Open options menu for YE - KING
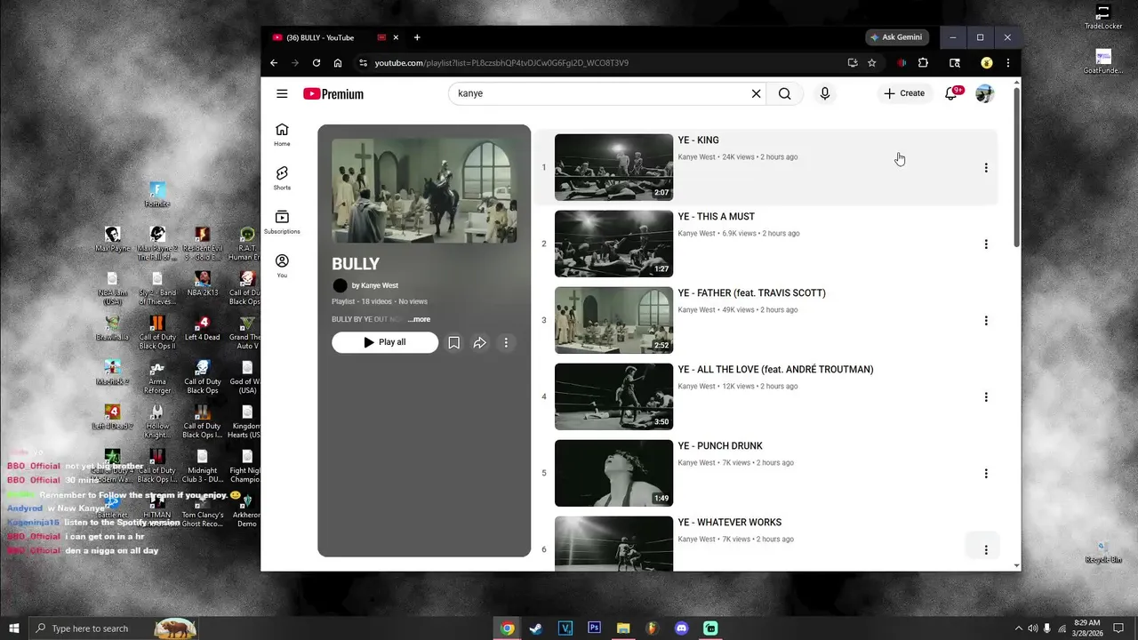 (985, 167)
